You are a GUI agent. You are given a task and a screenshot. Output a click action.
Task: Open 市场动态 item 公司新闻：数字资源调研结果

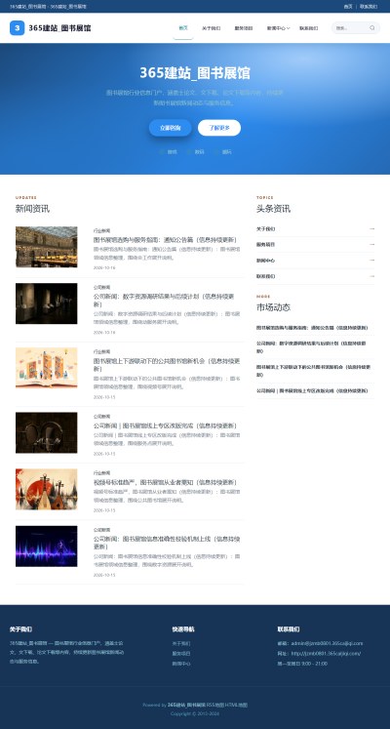(x=312, y=346)
